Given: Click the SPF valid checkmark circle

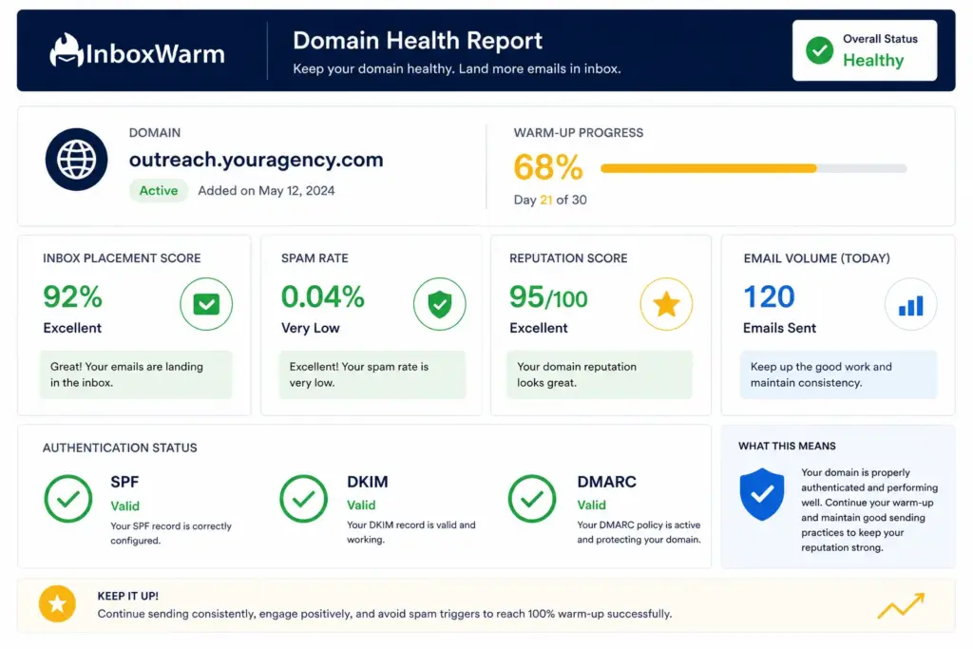Looking at the screenshot, I should (x=68, y=498).
